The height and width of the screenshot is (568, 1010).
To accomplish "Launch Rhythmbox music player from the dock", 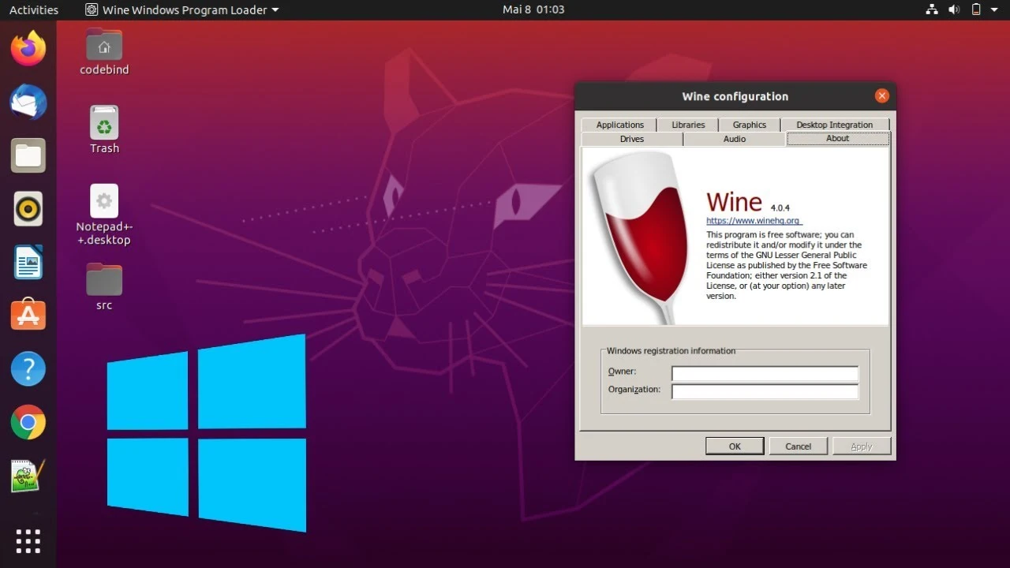I will [28, 208].
